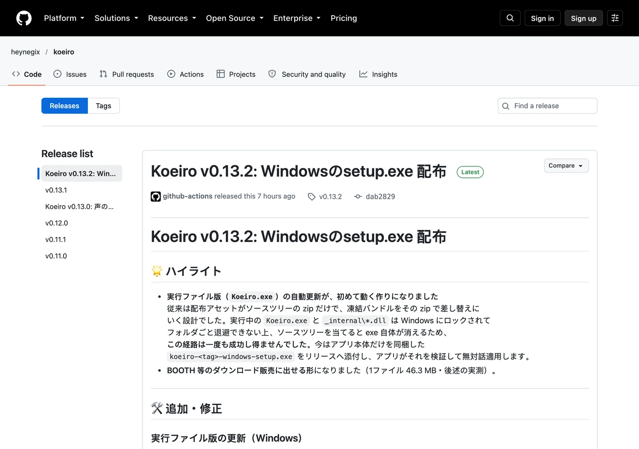Open appearance settings sliders icon

coord(615,18)
